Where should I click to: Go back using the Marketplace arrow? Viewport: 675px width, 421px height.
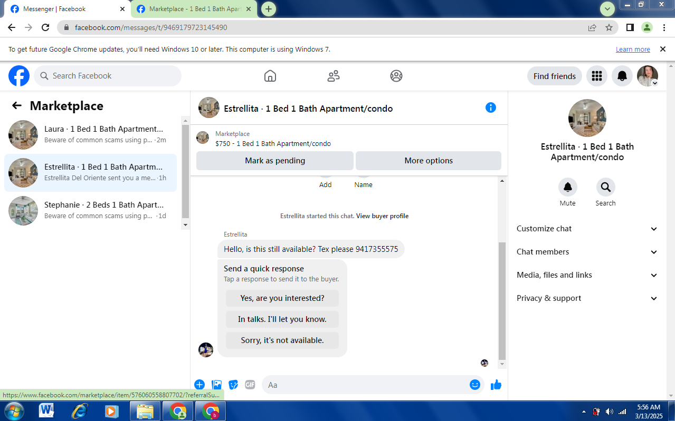(x=17, y=106)
